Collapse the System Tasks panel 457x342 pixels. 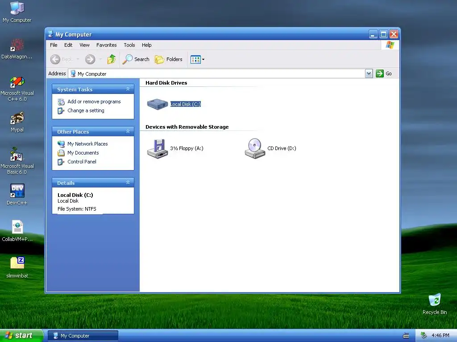pos(128,89)
